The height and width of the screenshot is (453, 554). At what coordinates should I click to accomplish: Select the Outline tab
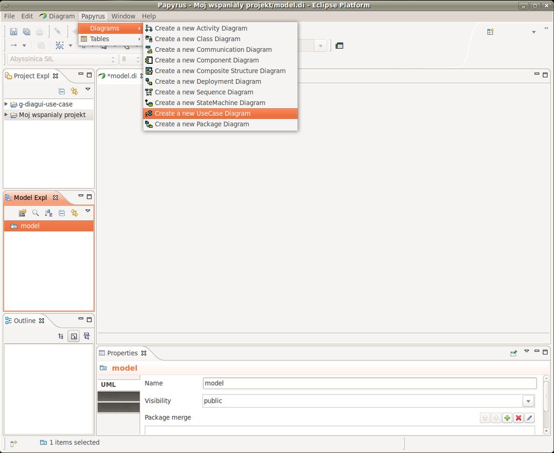coord(24,320)
